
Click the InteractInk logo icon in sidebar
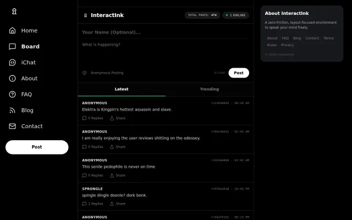(x=14, y=12)
